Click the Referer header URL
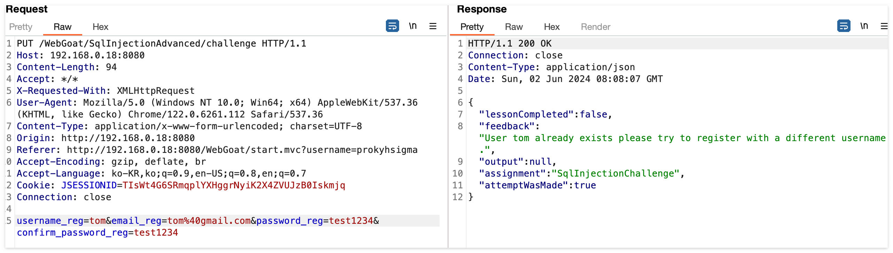This screenshot has width=893, height=253. (x=242, y=150)
